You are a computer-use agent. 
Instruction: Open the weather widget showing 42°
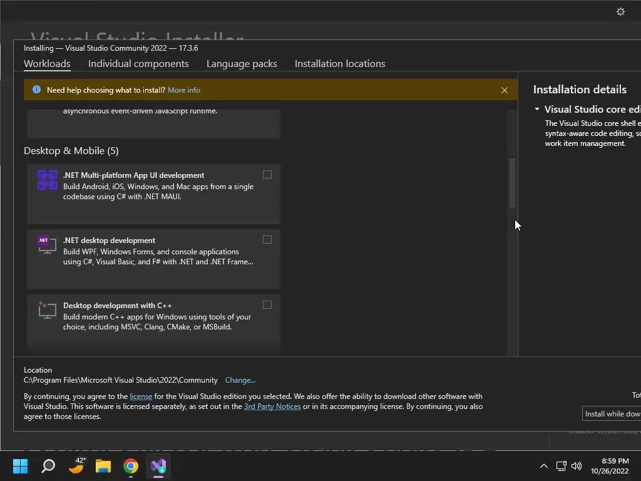click(x=76, y=465)
